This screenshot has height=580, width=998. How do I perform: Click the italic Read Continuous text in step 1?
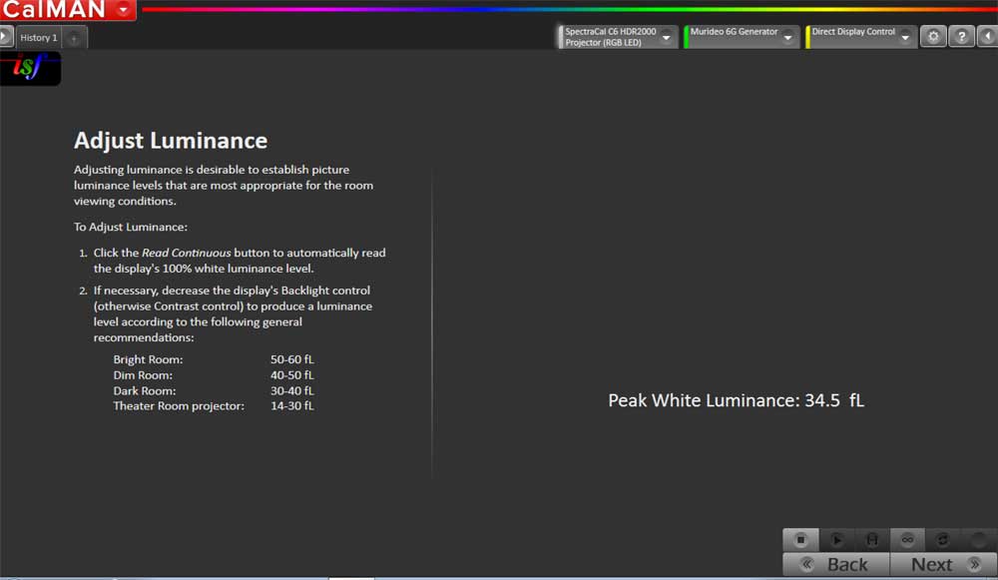point(186,253)
